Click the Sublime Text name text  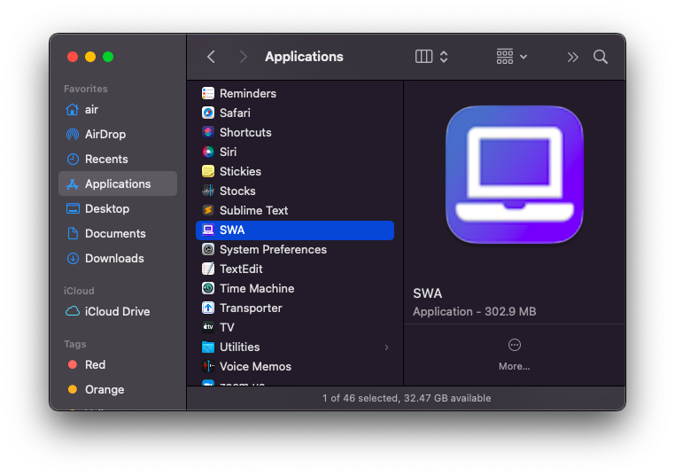click(253, 210)
